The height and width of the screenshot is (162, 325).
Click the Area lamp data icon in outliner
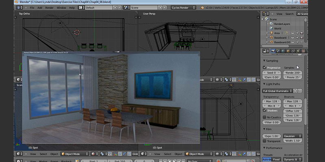coord(286,33)
